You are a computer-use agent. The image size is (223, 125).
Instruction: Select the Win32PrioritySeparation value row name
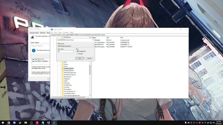pyautogui.click(x=100, y=47)
